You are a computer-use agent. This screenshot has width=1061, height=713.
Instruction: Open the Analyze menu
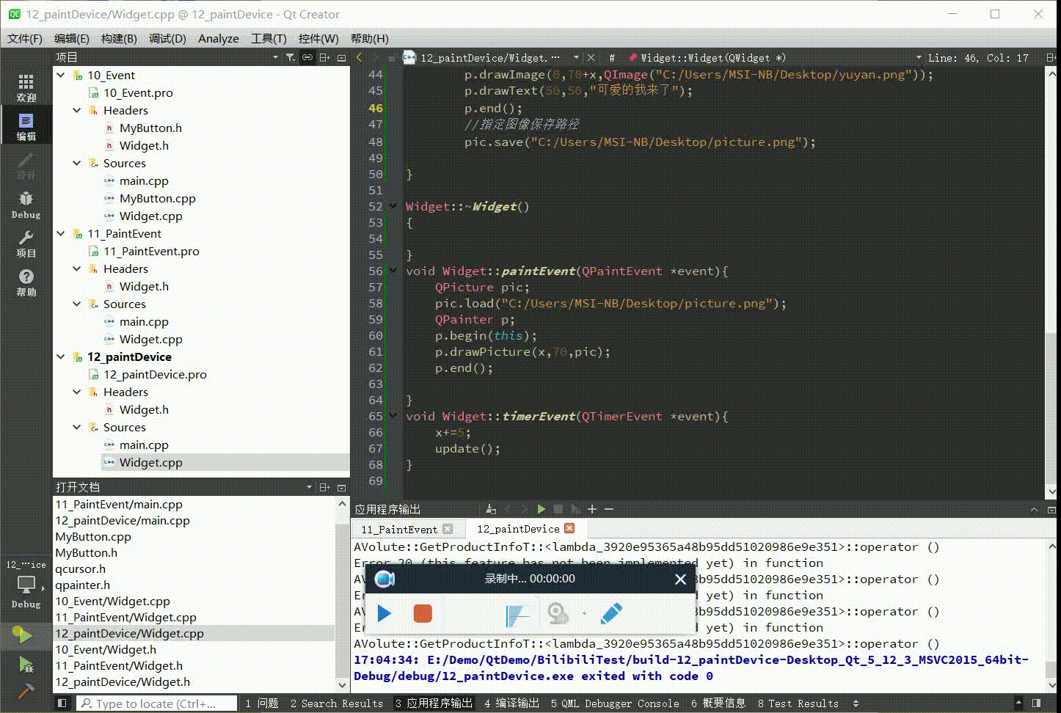click(x=219, y=38)
